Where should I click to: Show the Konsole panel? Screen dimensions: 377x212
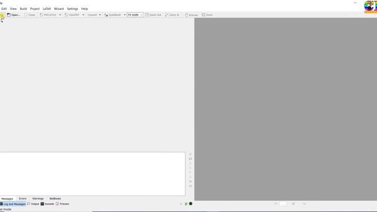(x=47, y=204)
